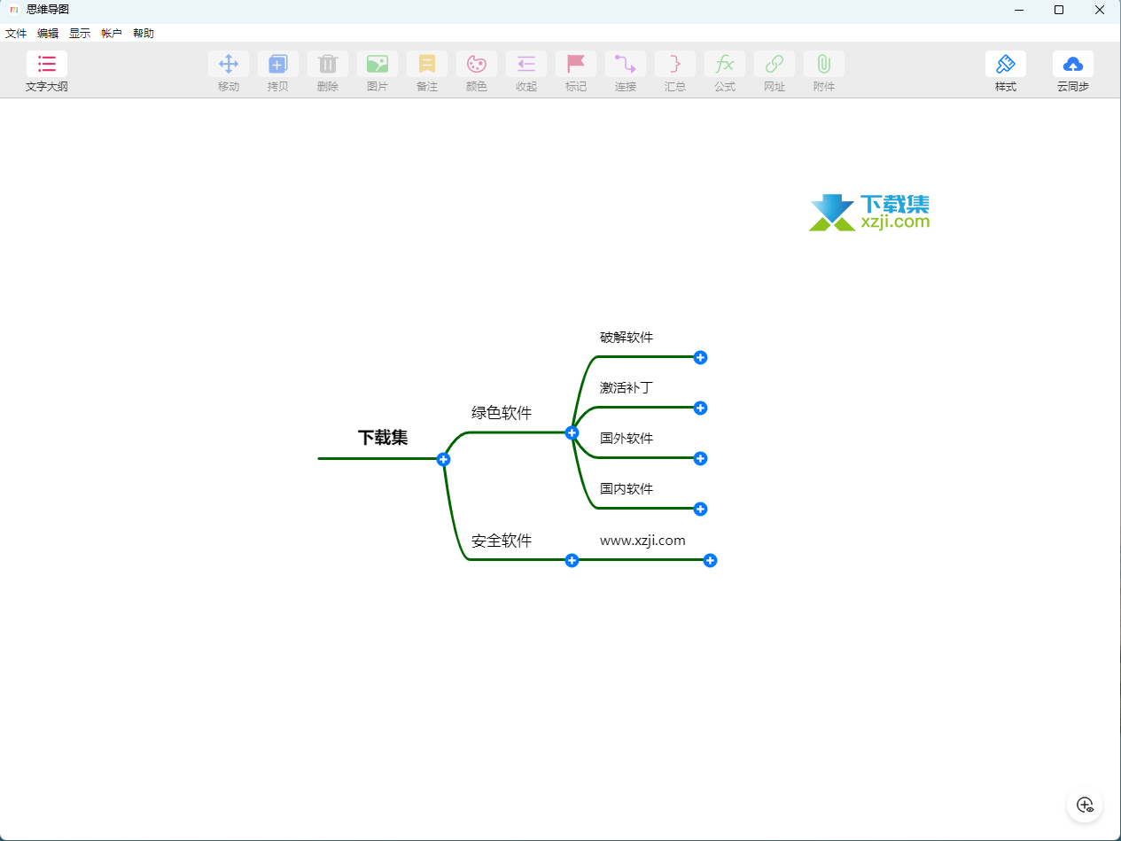Viewport: 1121px width, 841px height.
Task: Select the www.xzji.com subtopic
Action: (x=642, y=541)
